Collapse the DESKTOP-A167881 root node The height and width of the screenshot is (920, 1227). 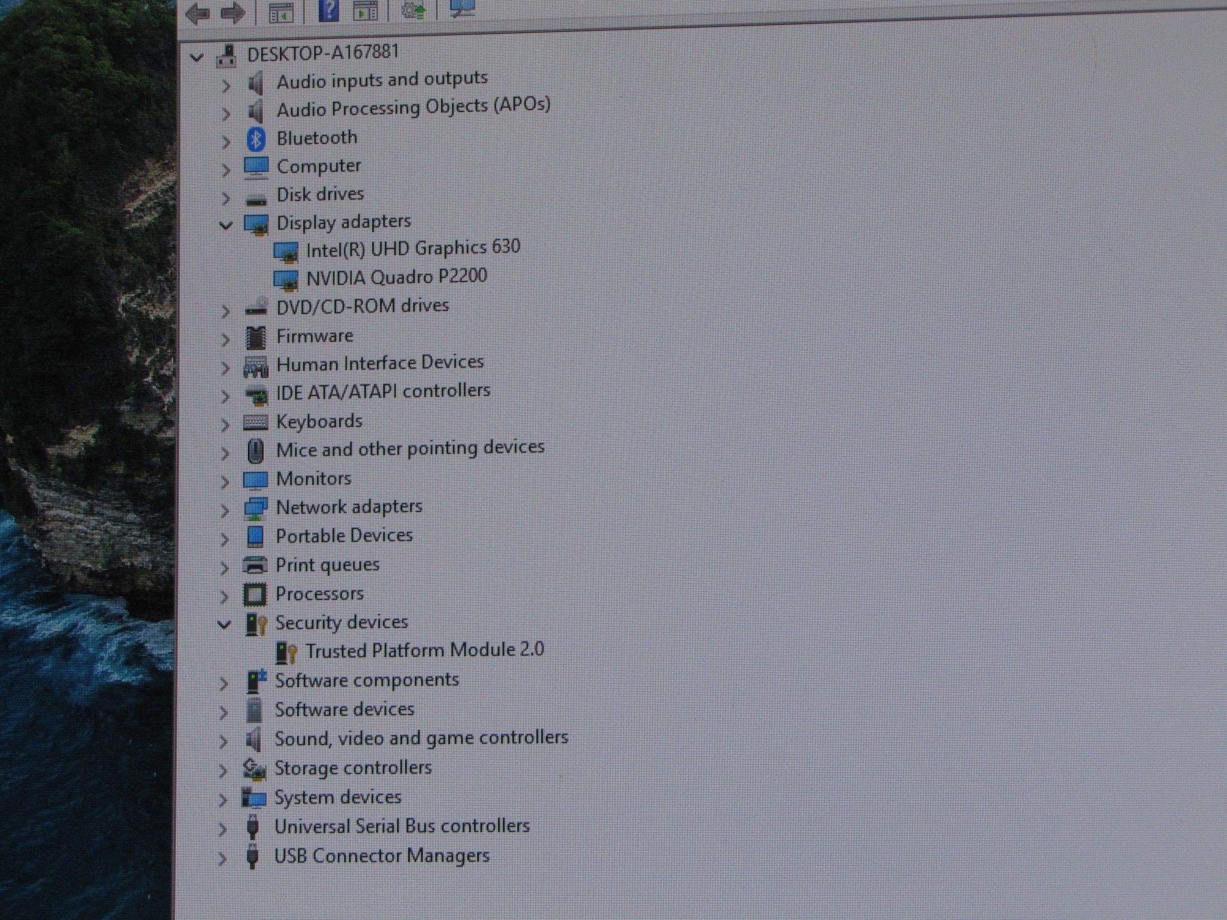(196, 57)
